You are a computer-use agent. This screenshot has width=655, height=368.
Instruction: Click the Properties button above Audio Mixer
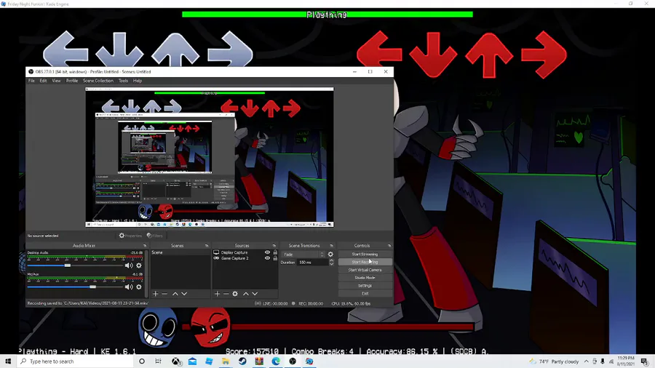(x=130, y=236)
